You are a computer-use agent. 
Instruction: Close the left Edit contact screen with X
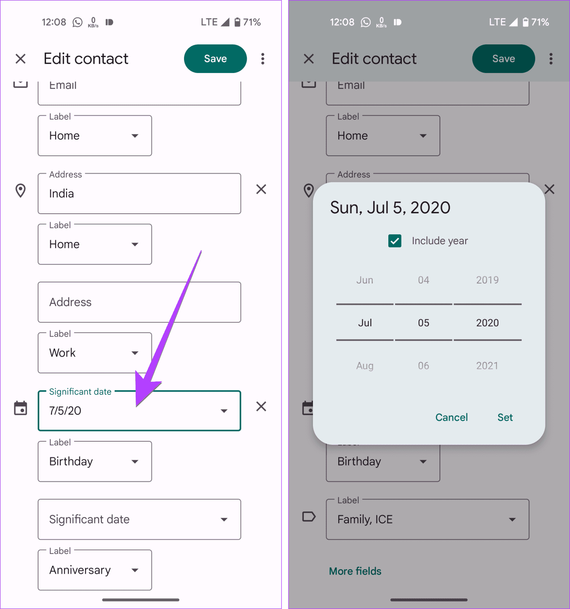[x=21, y=59]
